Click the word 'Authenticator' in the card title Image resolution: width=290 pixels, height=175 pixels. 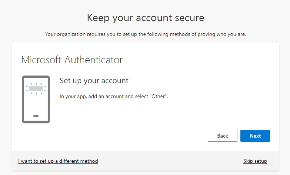pyautogui.click(x=94, y=60)
